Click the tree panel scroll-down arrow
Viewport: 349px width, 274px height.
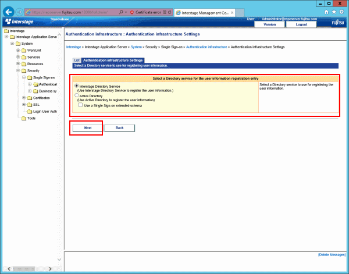tap(59, 259)
